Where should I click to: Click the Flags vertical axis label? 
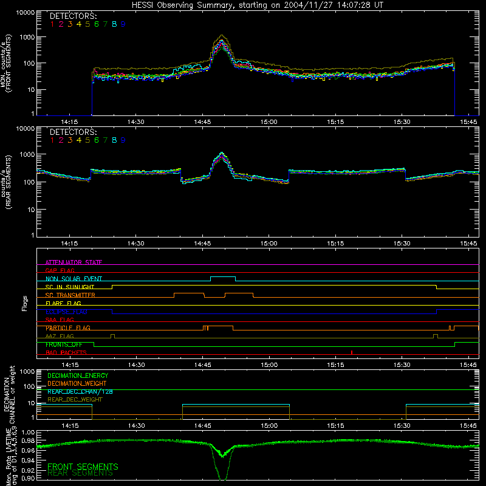coord(24,303)
